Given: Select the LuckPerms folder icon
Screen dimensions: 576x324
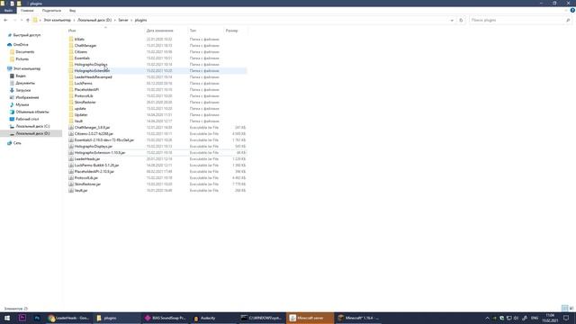Looking at the screenshot, I should (x=71, y=84).
